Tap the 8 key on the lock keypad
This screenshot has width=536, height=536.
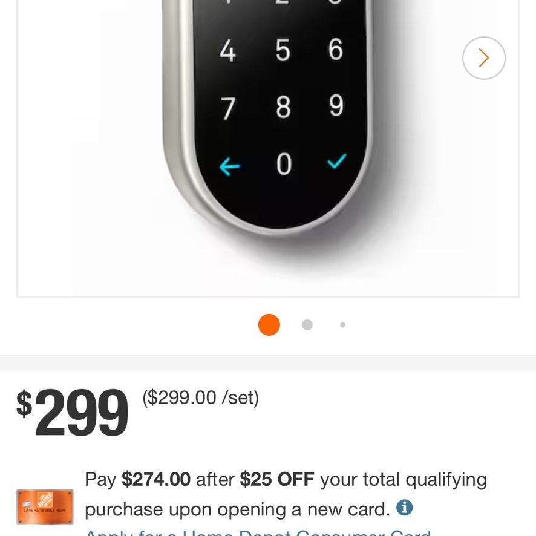[x=283, y=107]
